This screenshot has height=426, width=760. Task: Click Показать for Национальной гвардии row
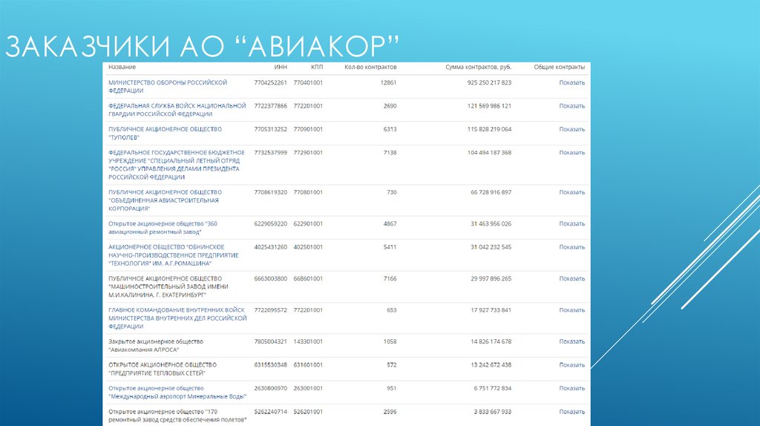(572, 105)
